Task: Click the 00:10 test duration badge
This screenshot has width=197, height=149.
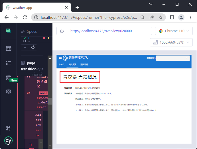Action: [38, 75]
